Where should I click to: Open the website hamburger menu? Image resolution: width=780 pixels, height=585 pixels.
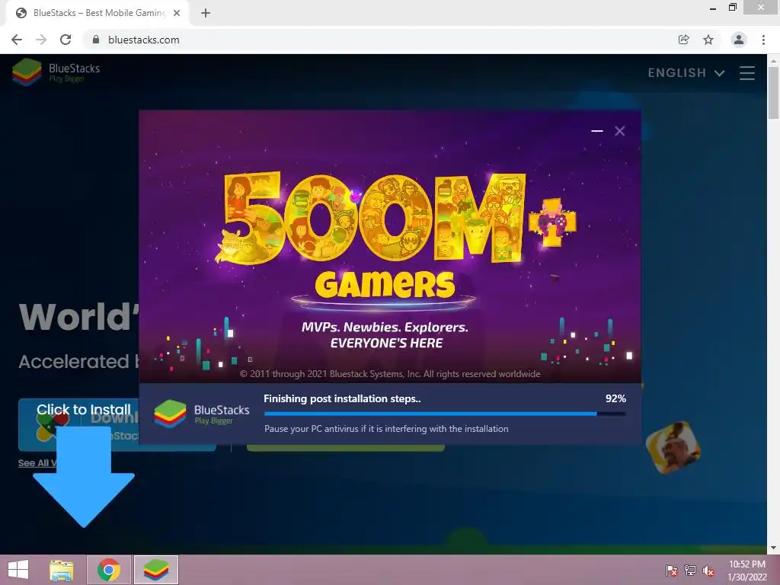pyautogui.click(x=747, y=73)
